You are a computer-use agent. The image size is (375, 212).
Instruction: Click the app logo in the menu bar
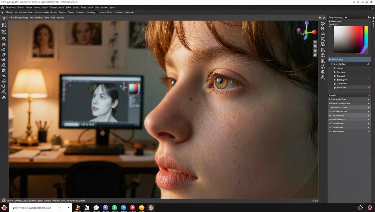[x=2, y=8]
